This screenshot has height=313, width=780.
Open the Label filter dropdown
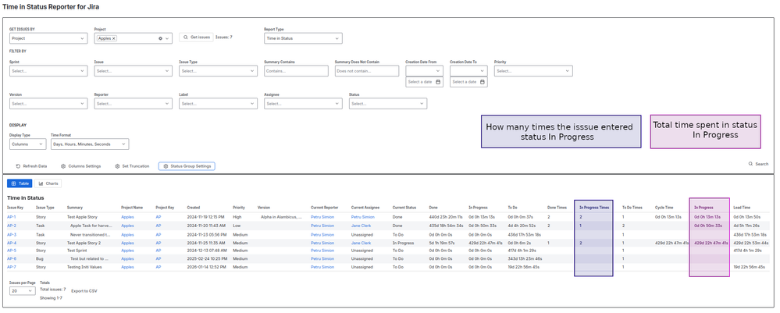coord(218,104)
